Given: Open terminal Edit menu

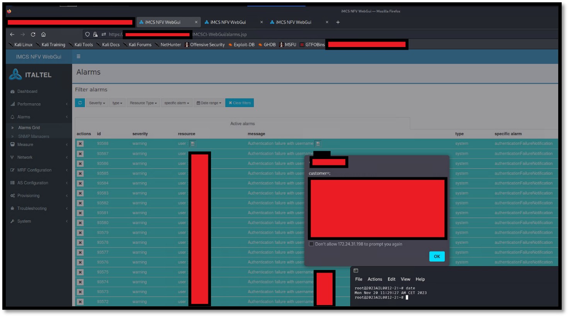Looking at the screenshot, I should pos(391,279).
